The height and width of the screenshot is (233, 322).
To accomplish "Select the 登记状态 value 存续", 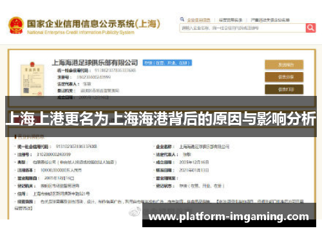I will click(x=202, y=186).
